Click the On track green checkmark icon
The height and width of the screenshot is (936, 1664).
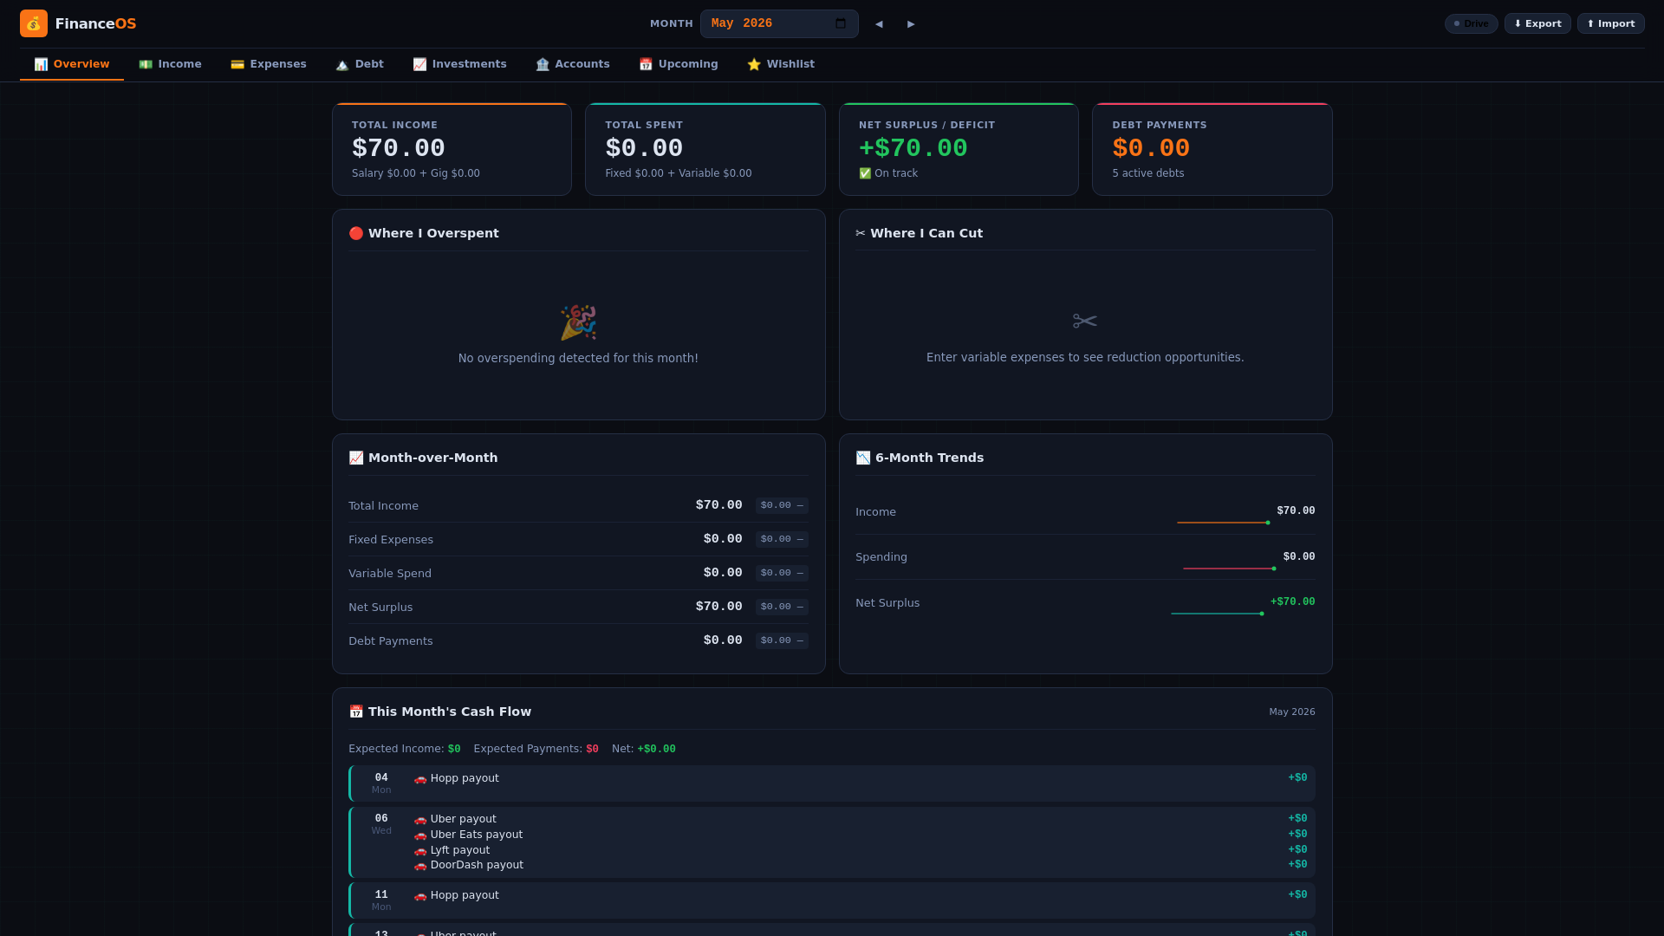(x=865, y=173)
